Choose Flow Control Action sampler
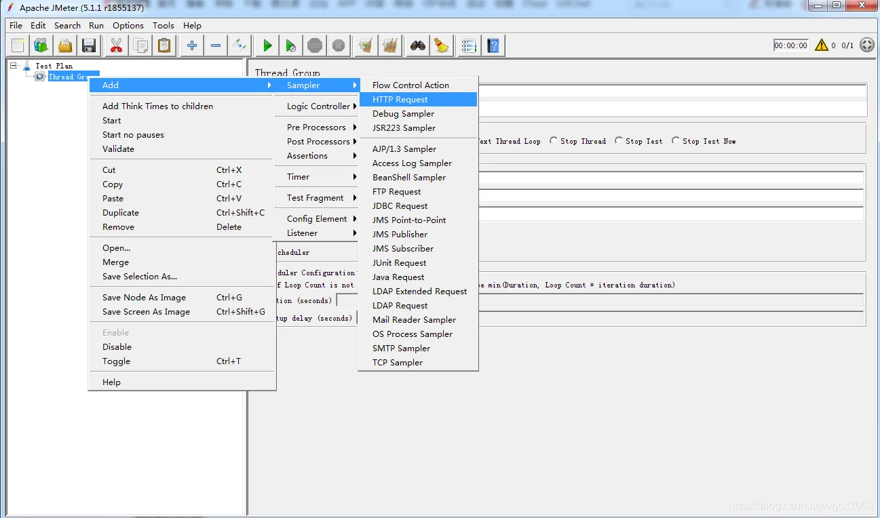Image resolution: width=880 pixels, height=518 pixels. [x=419, y=85]
